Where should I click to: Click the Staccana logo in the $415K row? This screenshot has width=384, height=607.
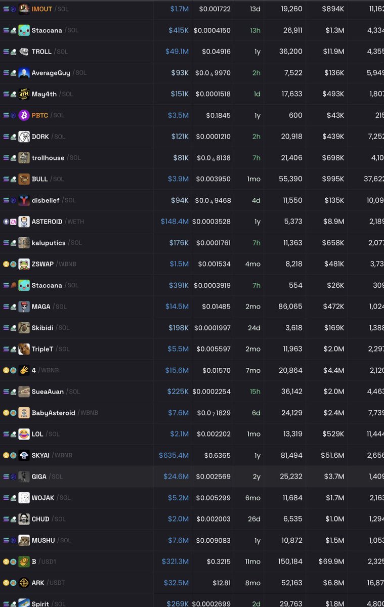[x=24, y=30]
